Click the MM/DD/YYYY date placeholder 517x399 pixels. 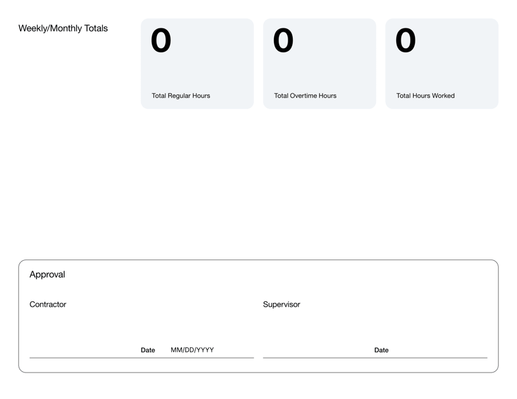click(191, 350)
